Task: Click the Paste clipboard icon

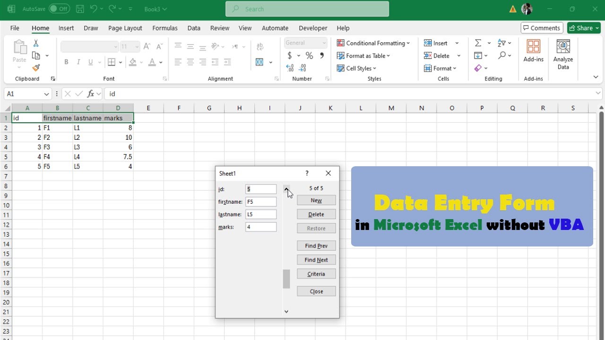Action: pyautogui.click(x=20, y=47)
